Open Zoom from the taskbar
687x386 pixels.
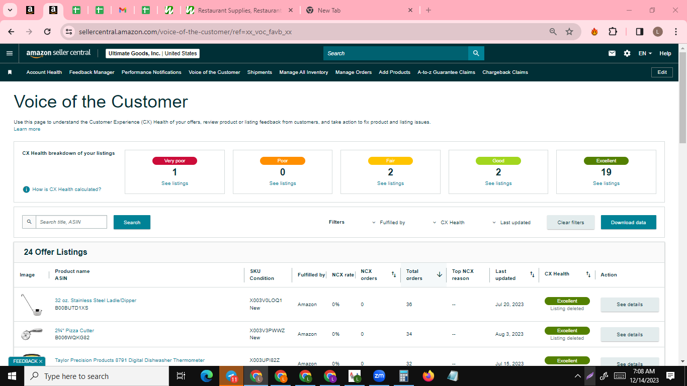click(x=379, y=376)
